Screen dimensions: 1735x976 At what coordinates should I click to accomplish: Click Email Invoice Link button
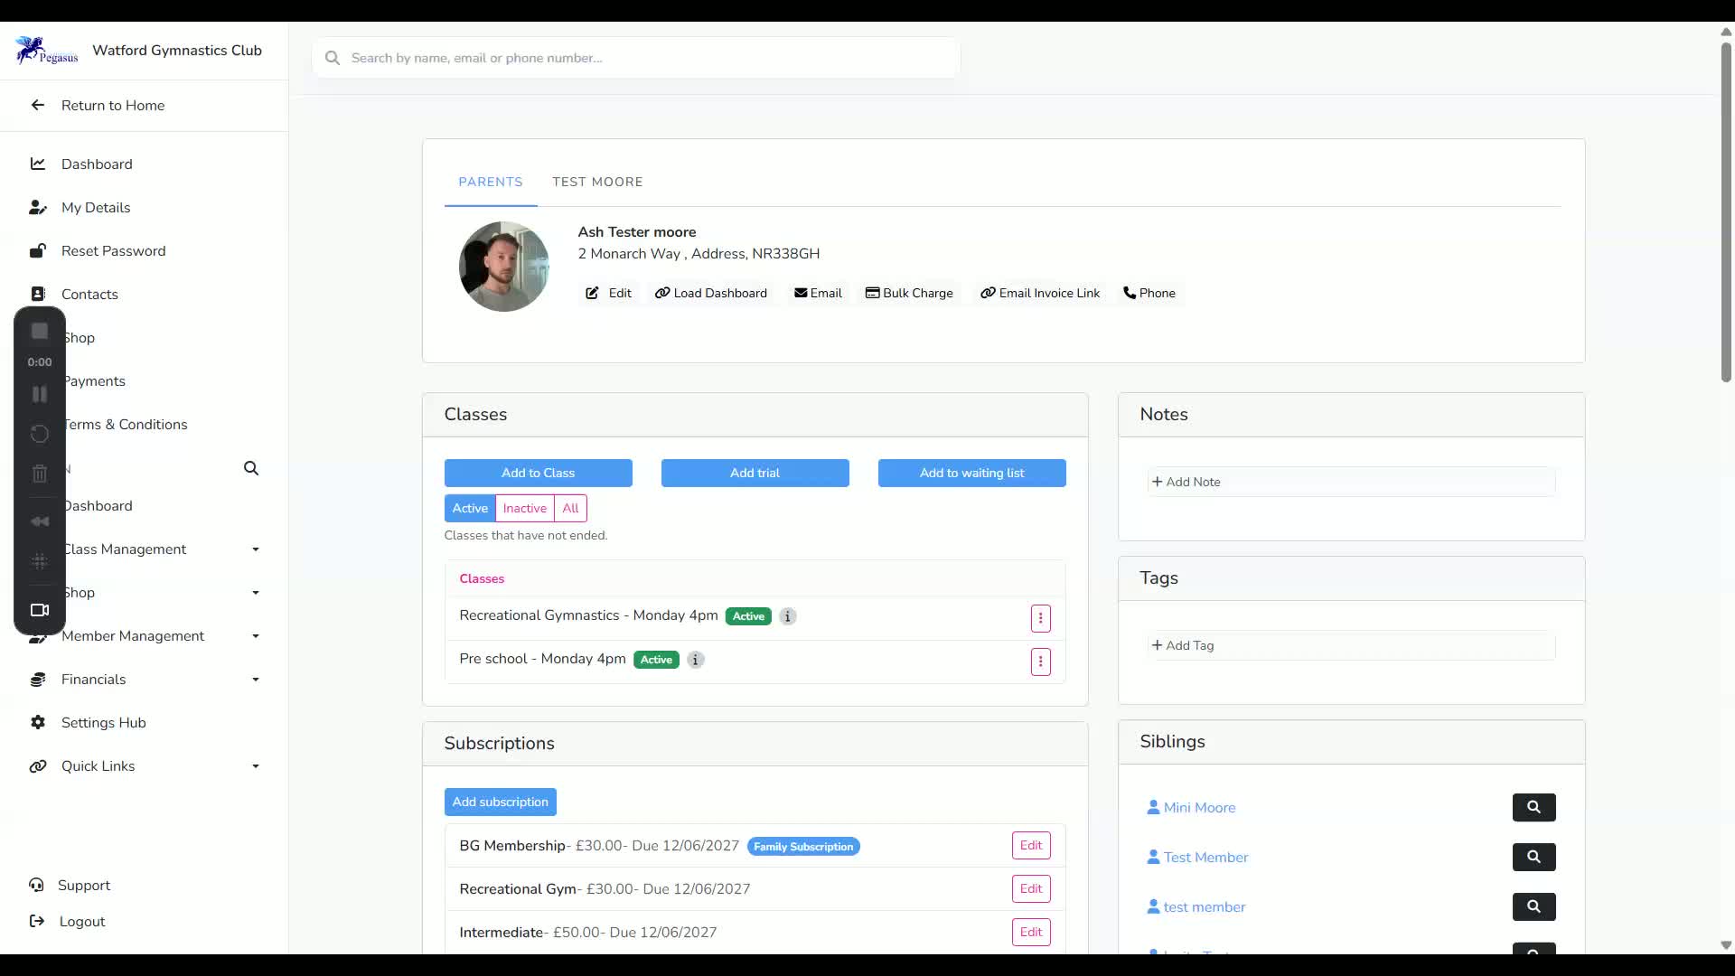point(1040,293)
